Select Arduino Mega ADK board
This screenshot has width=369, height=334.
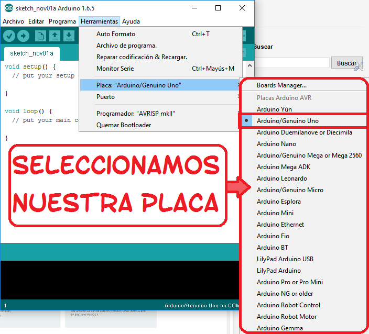303,167
